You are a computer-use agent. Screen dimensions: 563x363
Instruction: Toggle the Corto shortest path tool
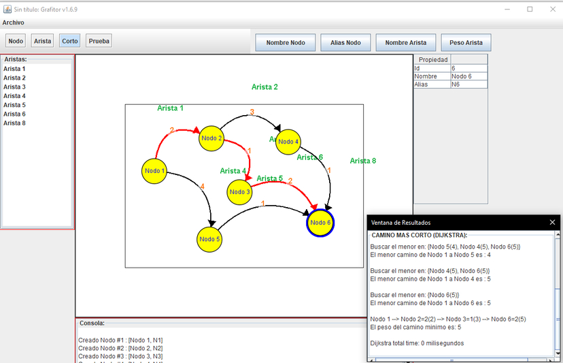click(x=70, y=41)
